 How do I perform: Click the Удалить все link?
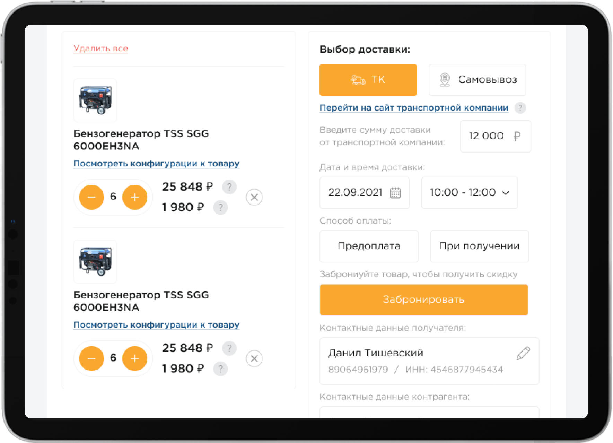point(100,49)
